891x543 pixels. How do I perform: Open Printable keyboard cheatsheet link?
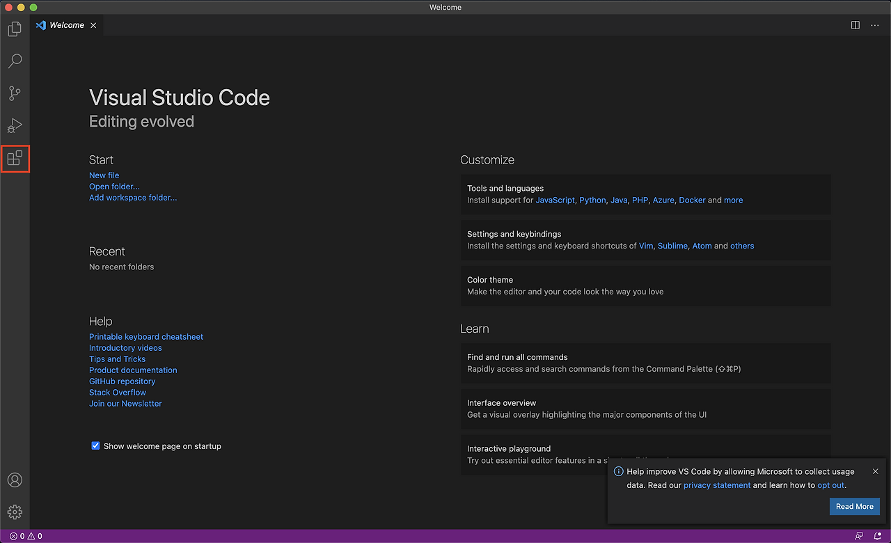pyautogui.click(x=146, y=337)
